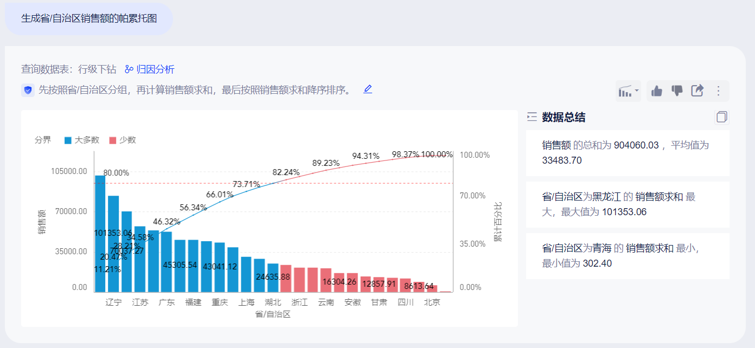Click the first red bar after 湖北

(286, 279)
